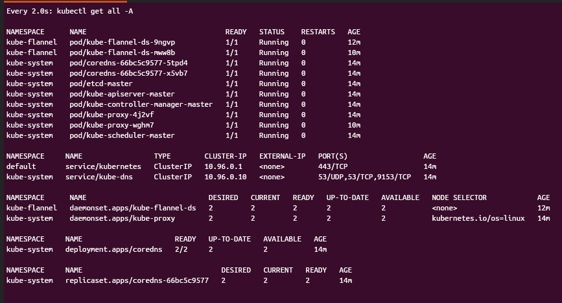The height and width of the screenshot is (303, 562).
Task: Click the TYPE column header
Action: (162, 156)
